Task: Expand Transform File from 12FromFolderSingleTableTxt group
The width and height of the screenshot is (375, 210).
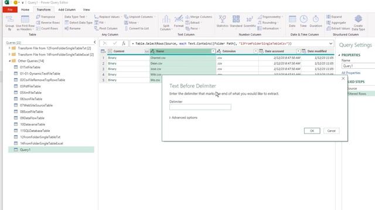Action: 9,48
